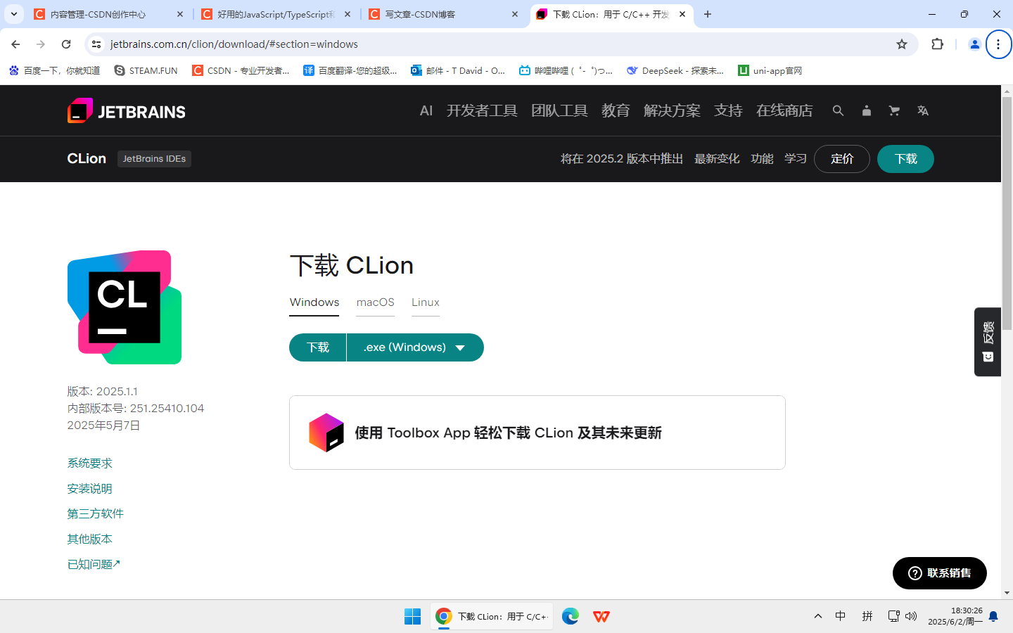The height and width of the screenshot is (633, 1013).
Task: Open the 邮件 T David Outlook bookmark
Action: tap(458, 70)
